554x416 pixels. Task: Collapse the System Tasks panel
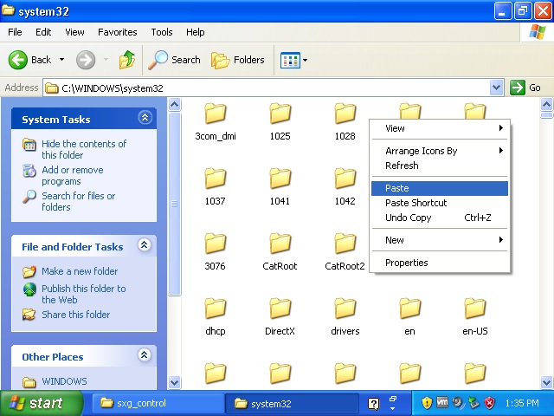click(x=145, y=119)
